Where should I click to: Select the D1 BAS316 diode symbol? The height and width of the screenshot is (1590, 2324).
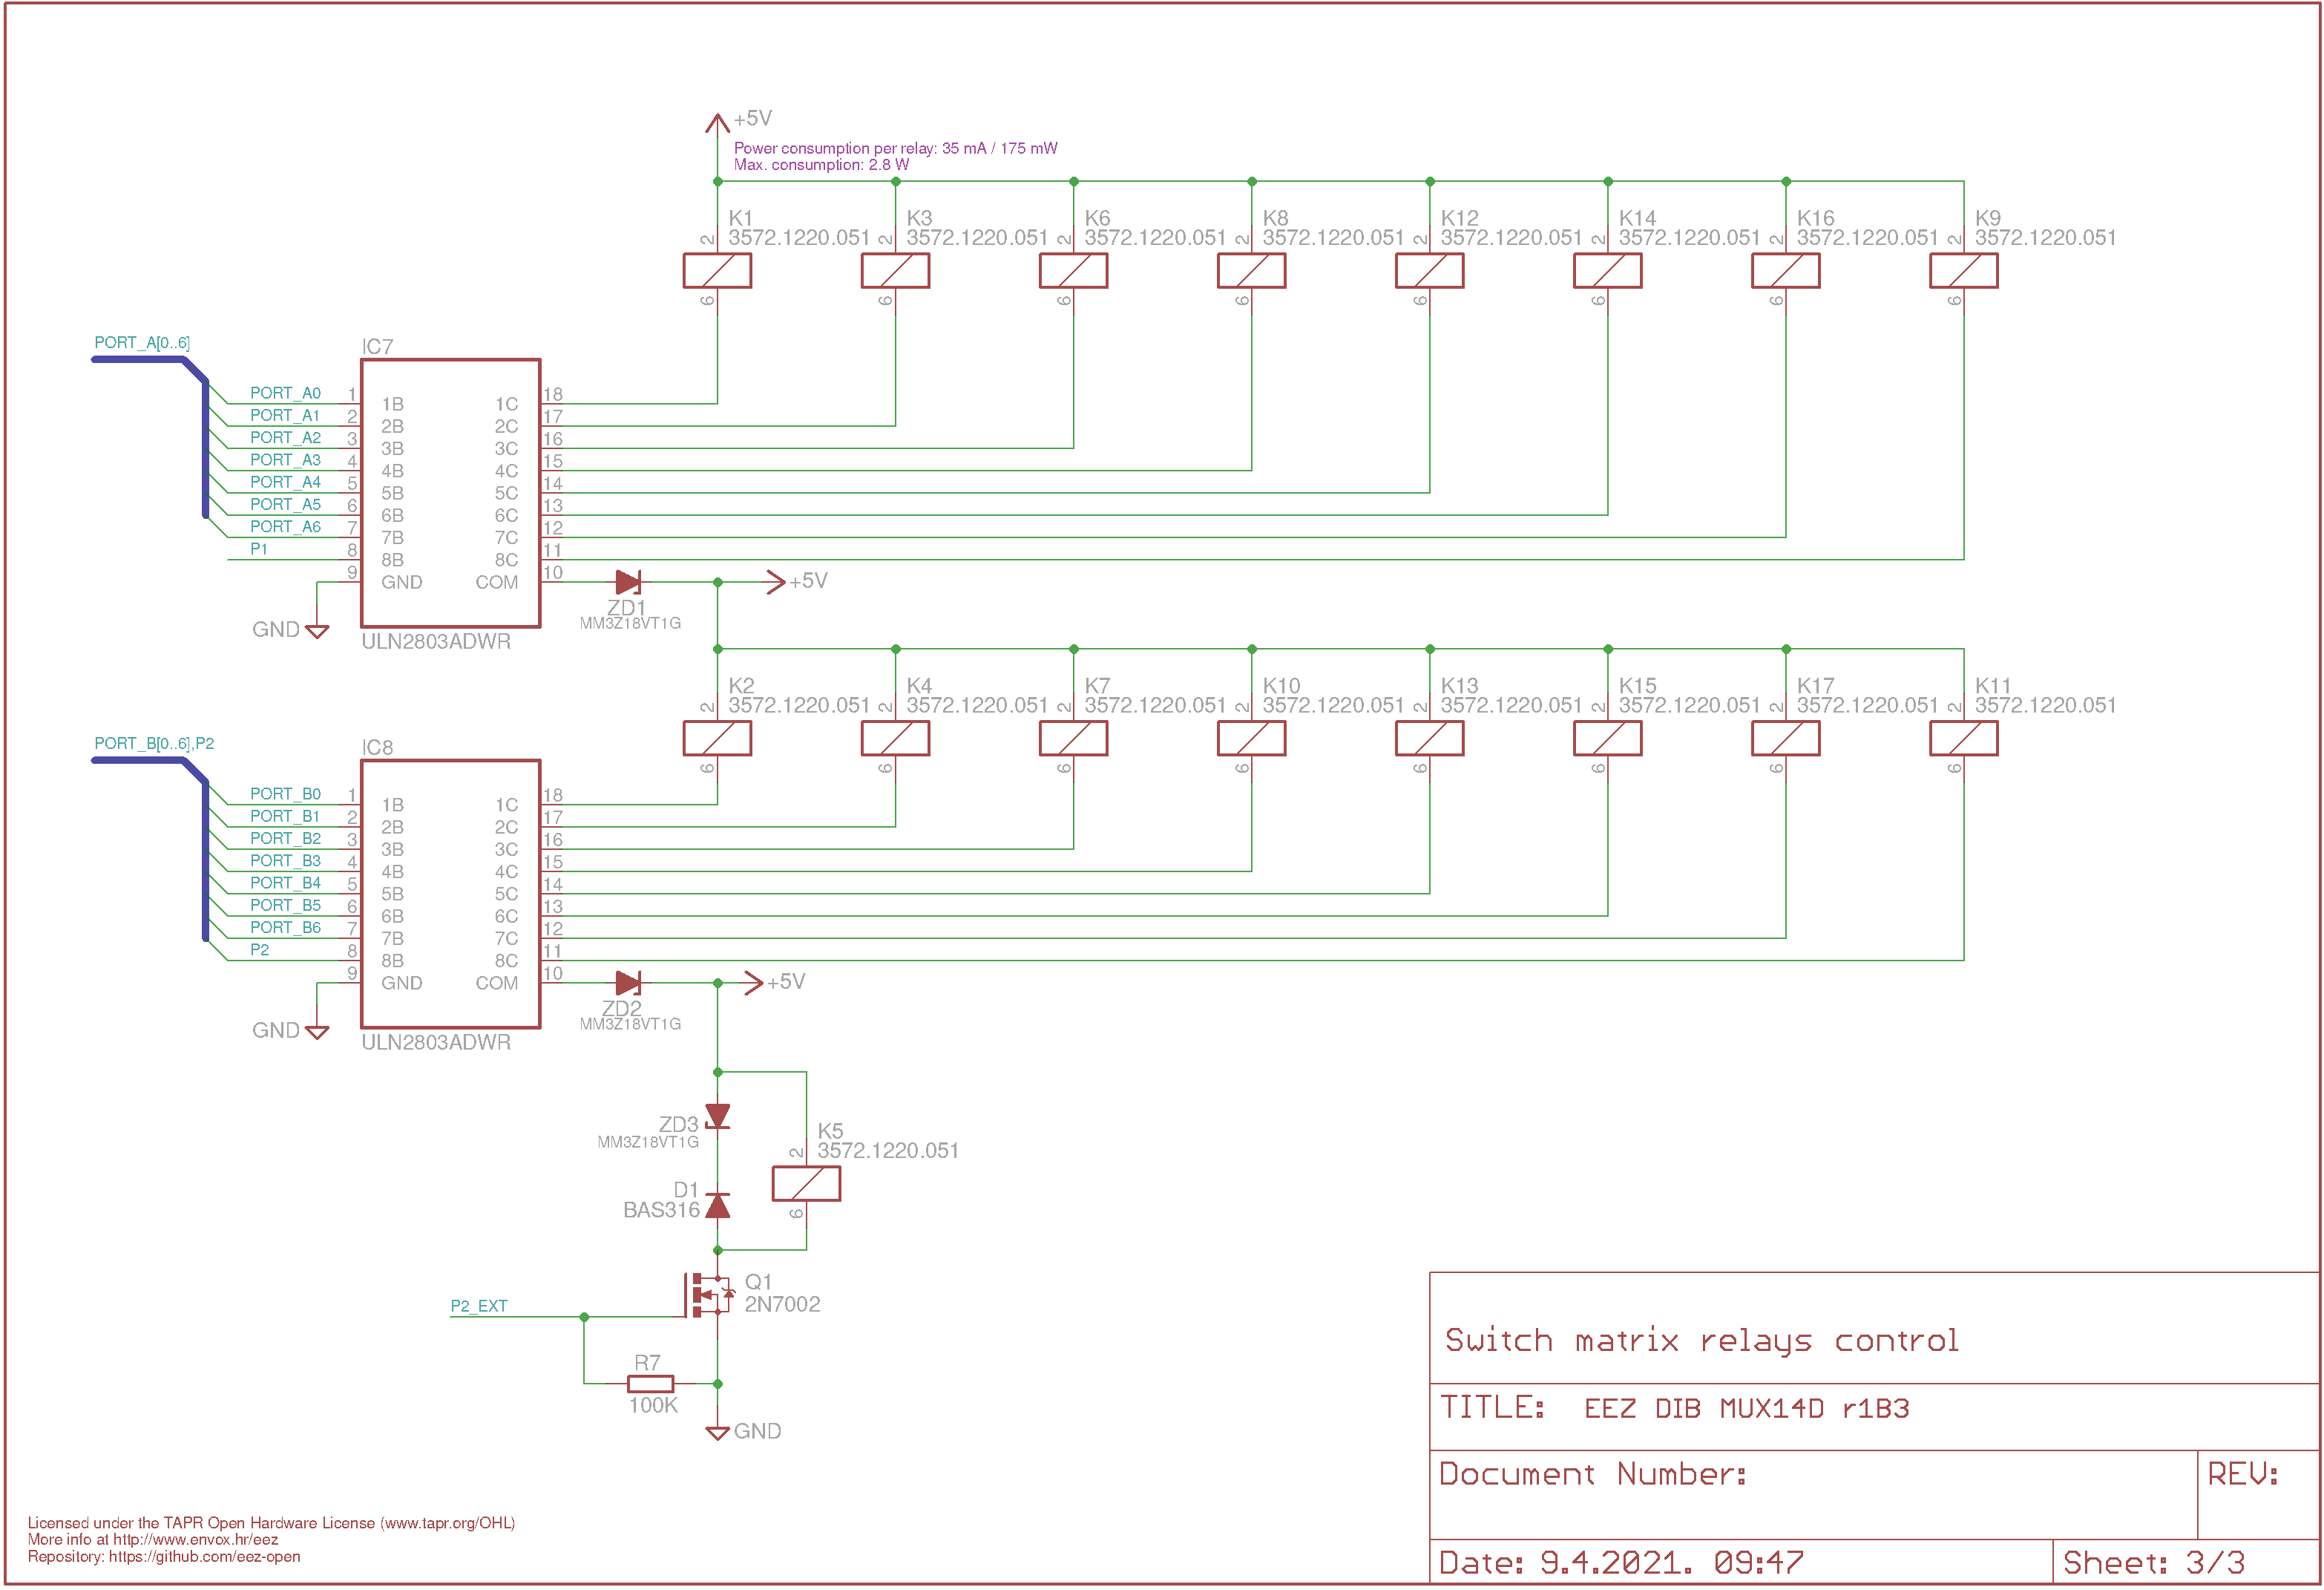717,1205
